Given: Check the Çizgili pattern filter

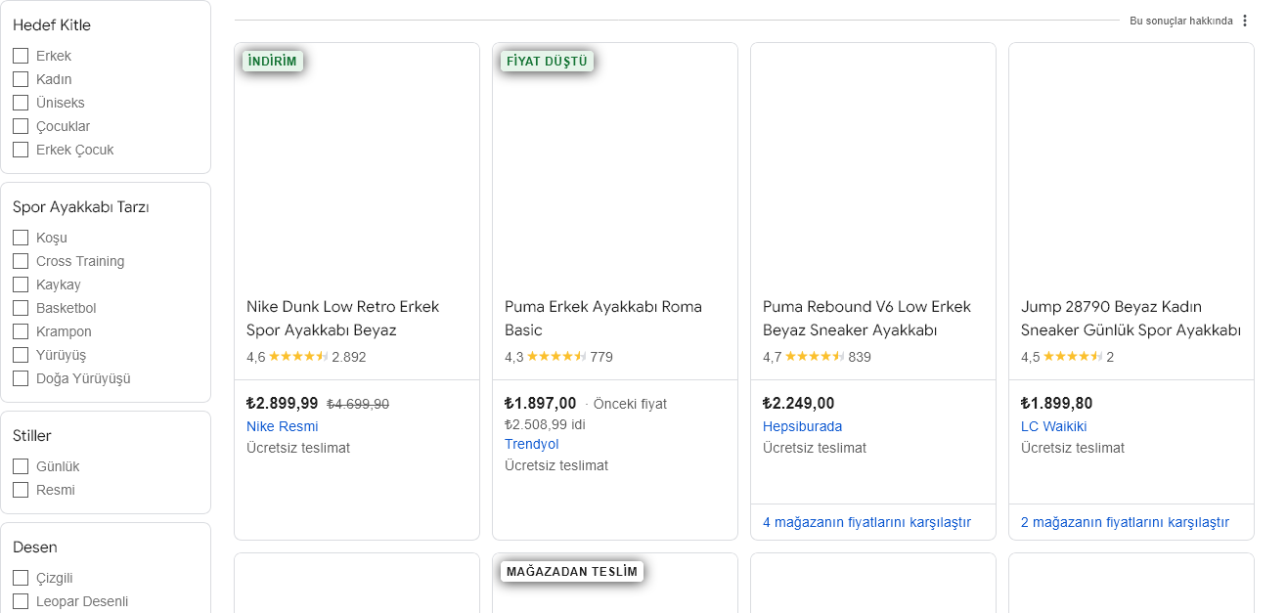Looking at the screenshot, I should click(21, 578).
